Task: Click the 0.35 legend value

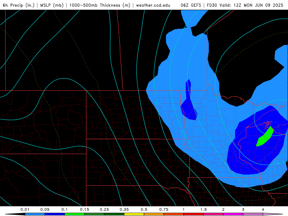Action: (x=124, y=210)
